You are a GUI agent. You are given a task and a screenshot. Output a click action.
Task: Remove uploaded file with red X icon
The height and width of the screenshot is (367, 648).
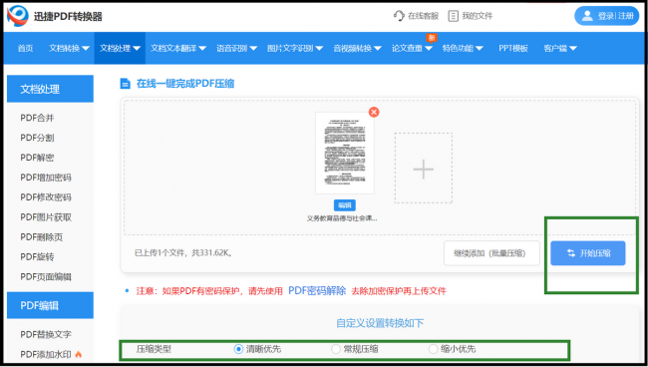point(374,112)
